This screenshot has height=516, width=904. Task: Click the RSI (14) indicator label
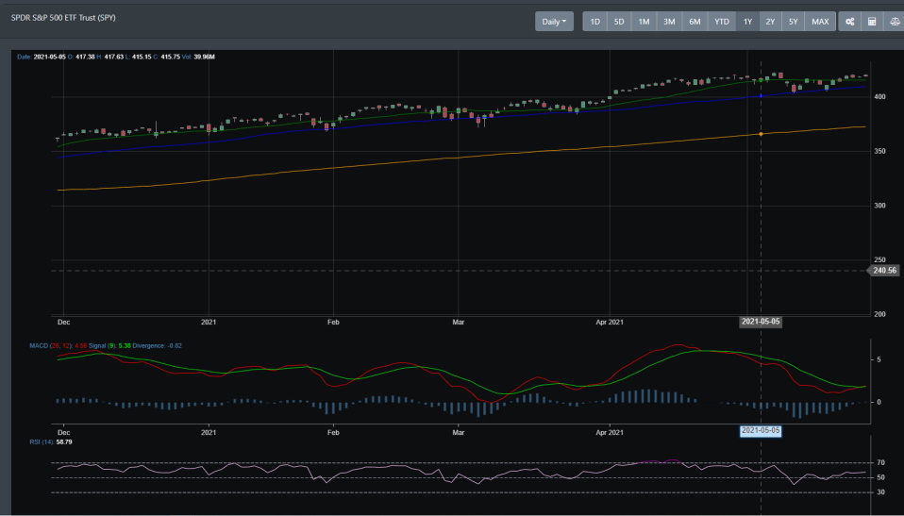click(51, 442)
